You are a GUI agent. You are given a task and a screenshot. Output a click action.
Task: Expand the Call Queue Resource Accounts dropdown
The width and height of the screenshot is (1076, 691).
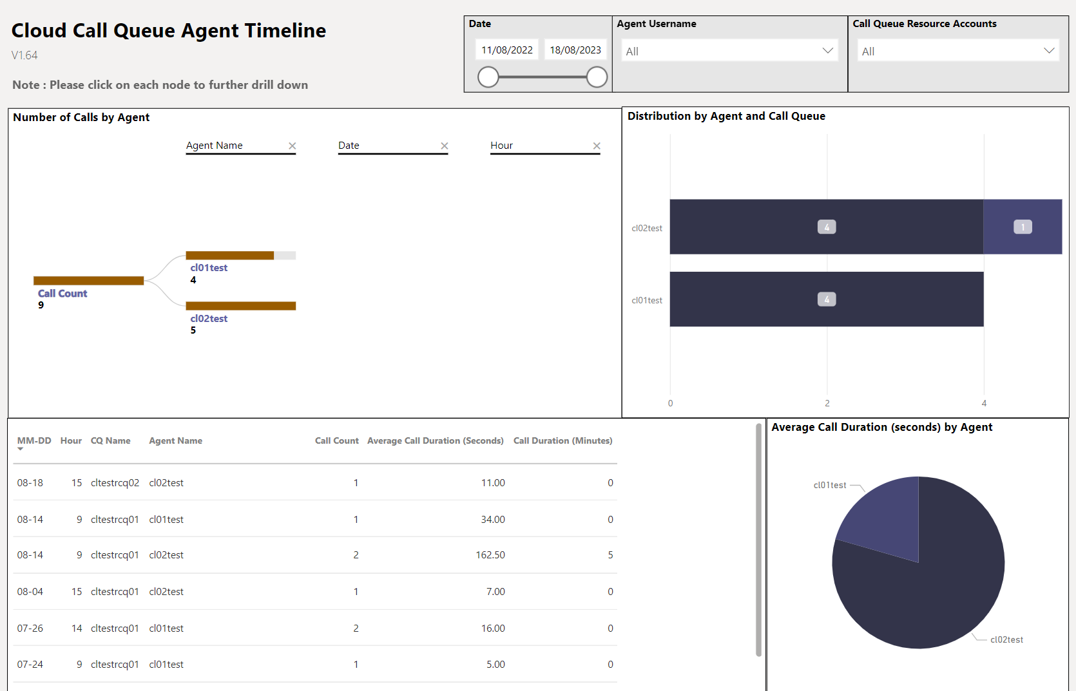click(x=958, y=51)
